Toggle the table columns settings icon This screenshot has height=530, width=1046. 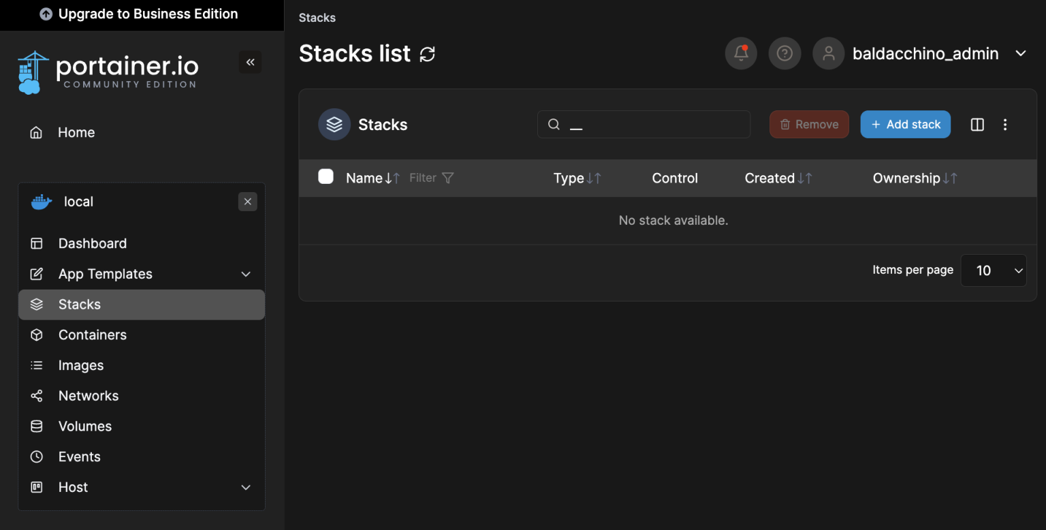point(977,124)
